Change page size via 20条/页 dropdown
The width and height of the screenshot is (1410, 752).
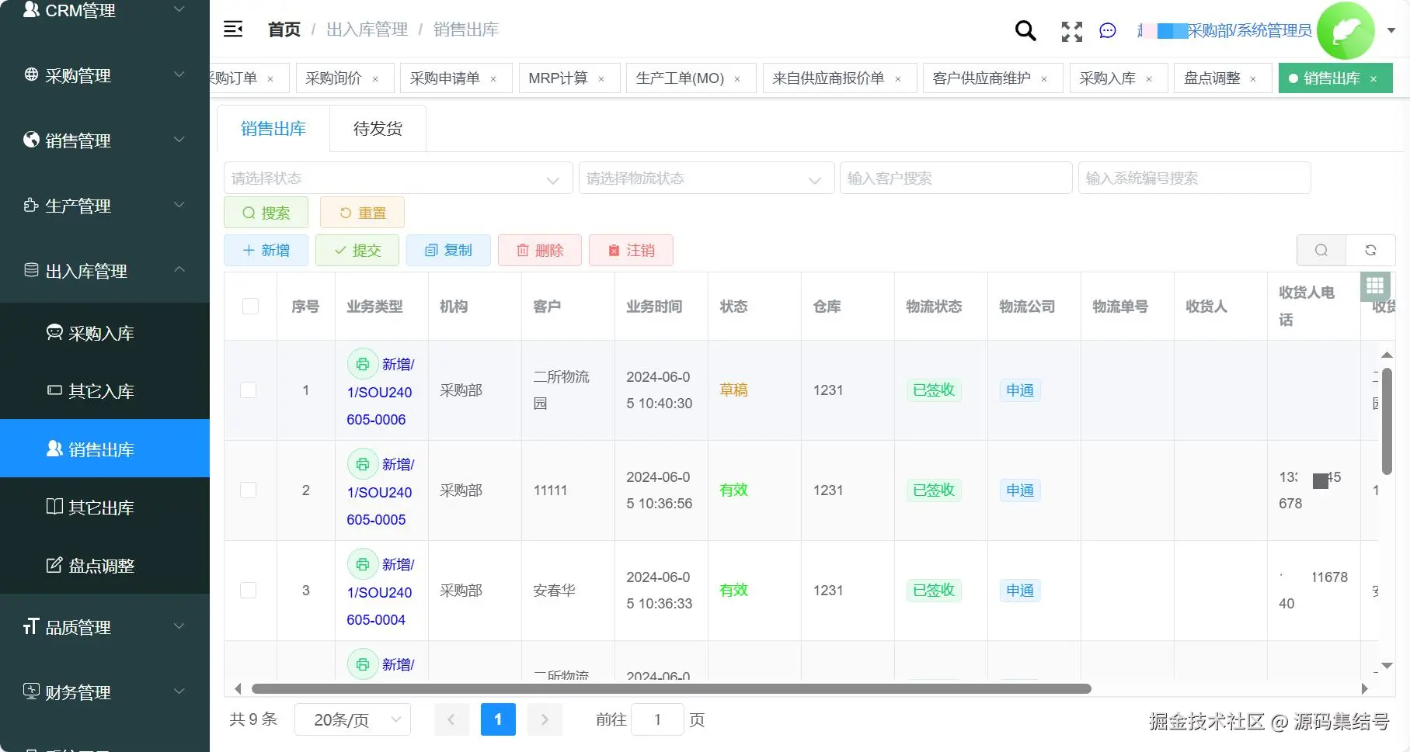(352, 719)
